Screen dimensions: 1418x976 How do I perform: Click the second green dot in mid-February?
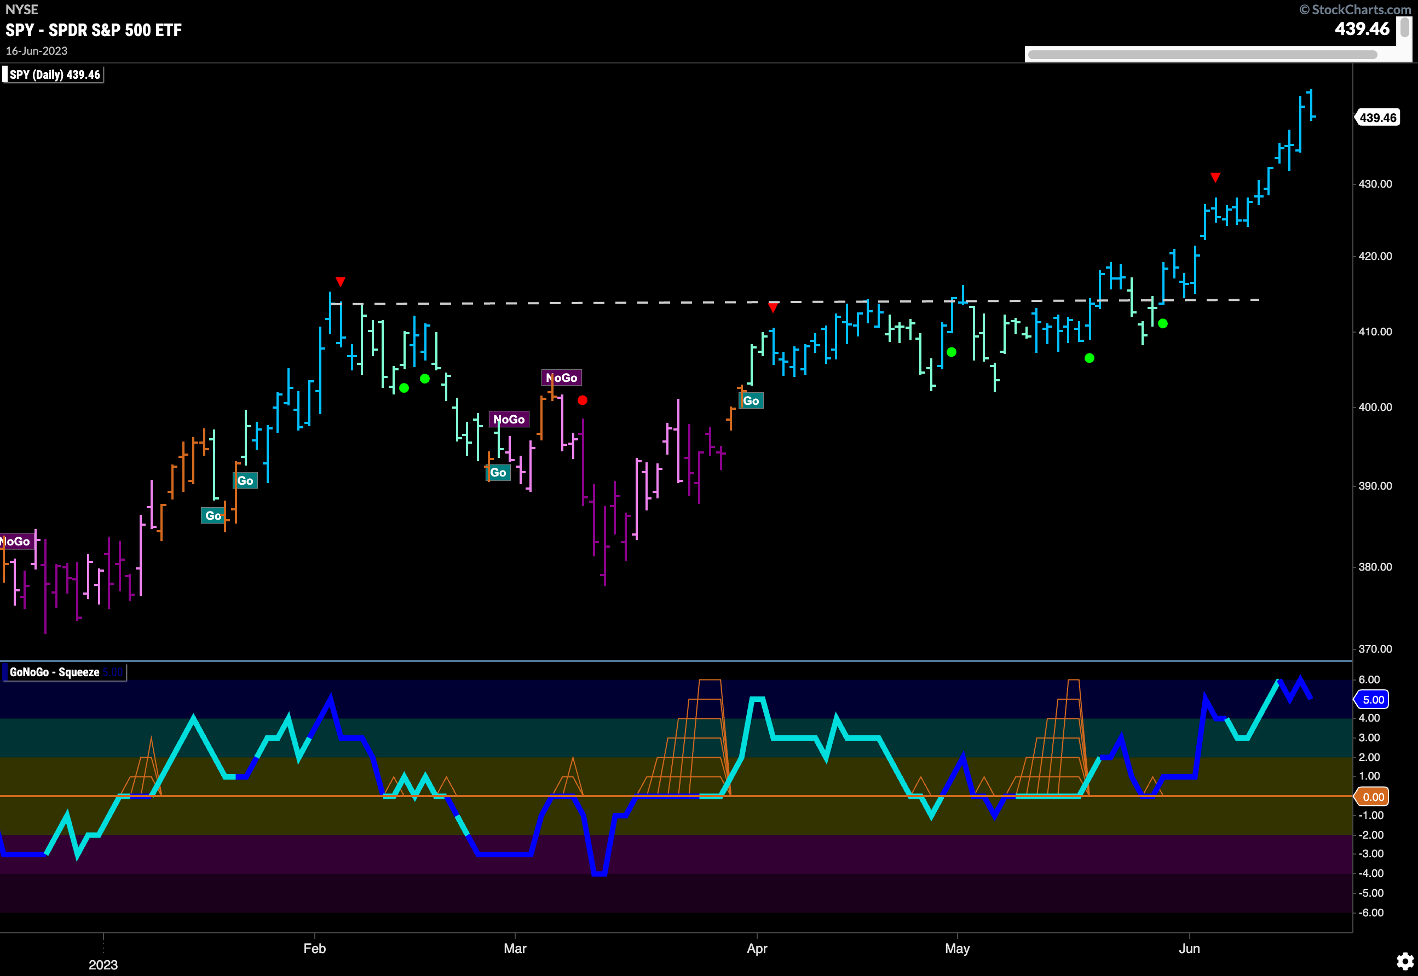coord(425,379)
